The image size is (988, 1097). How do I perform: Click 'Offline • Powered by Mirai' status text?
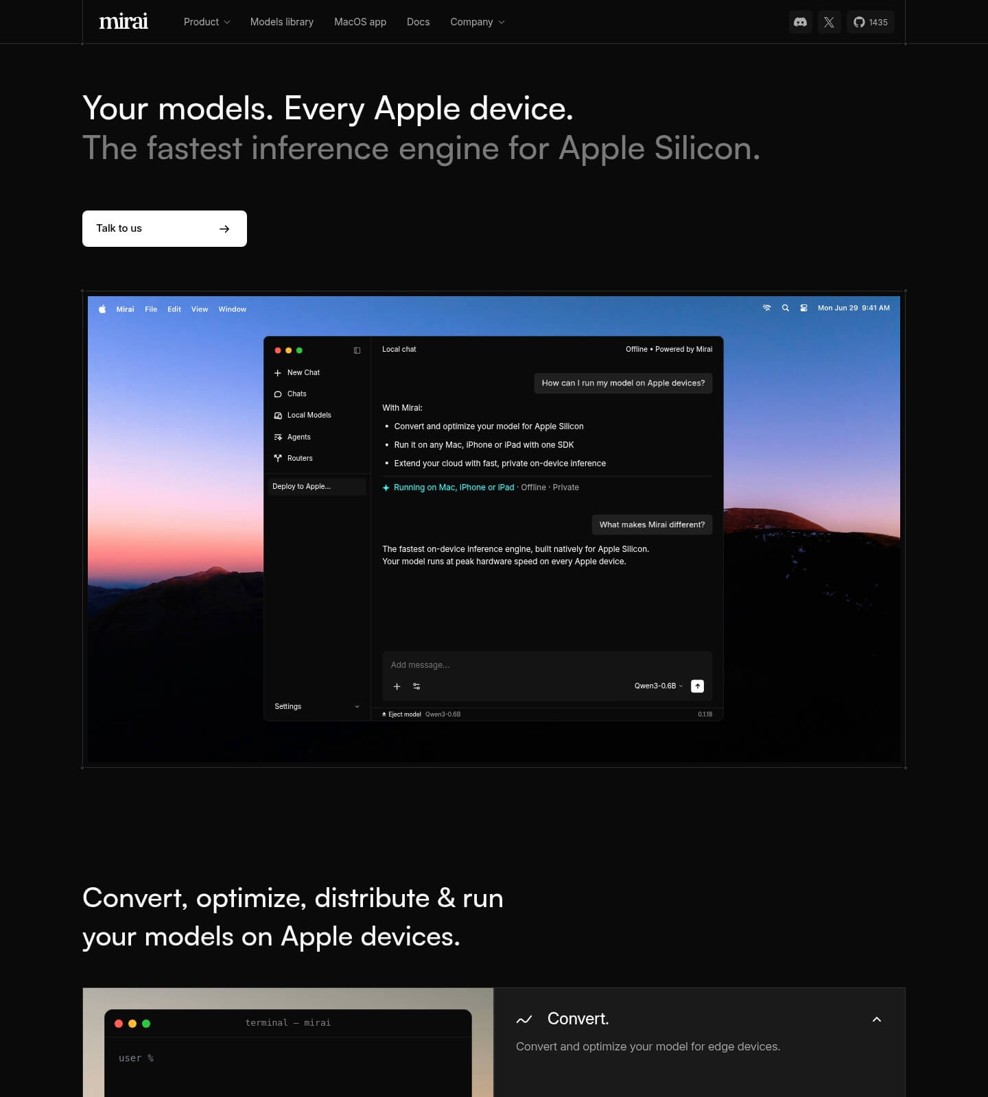point(669,350)
